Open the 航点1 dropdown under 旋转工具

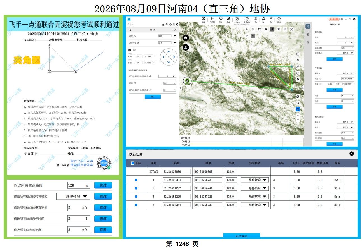[345, 37]
